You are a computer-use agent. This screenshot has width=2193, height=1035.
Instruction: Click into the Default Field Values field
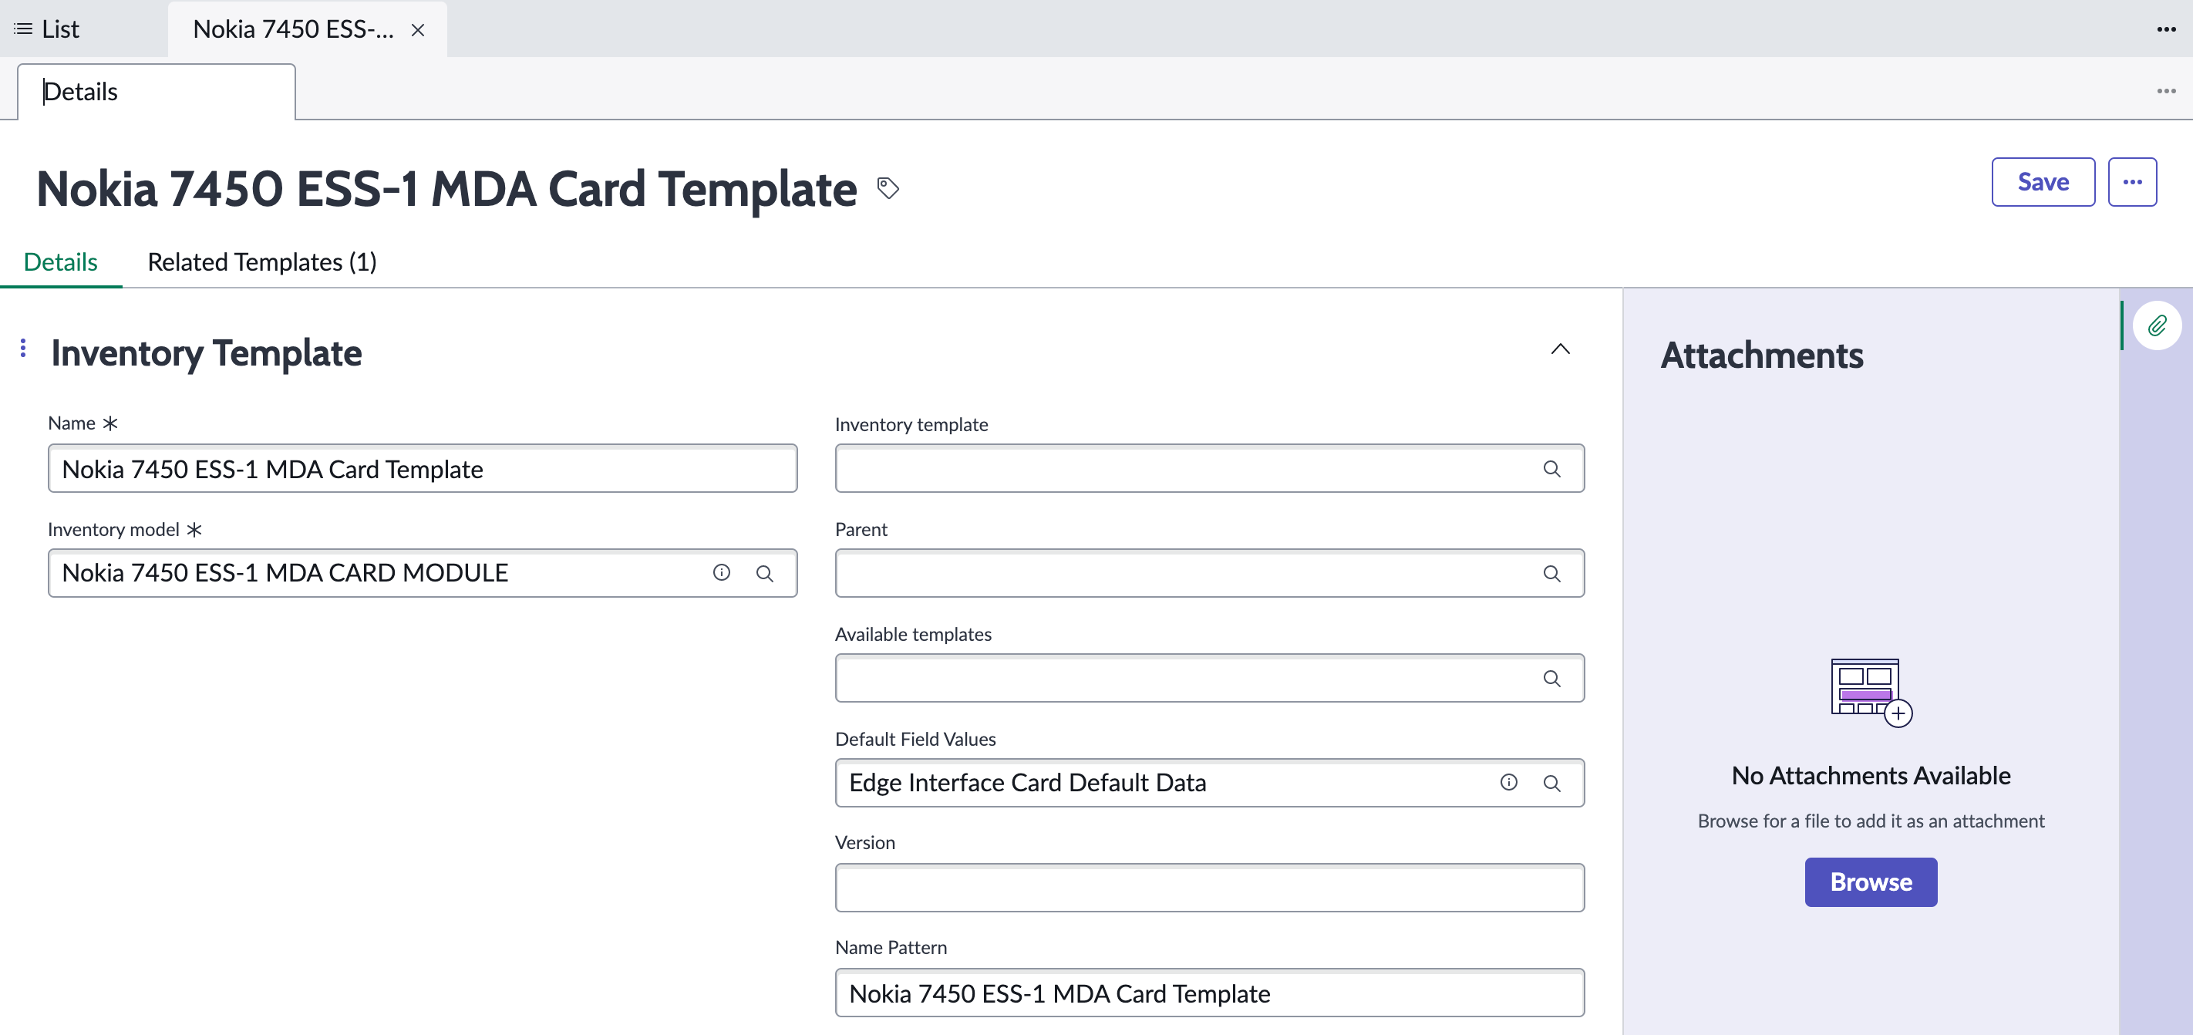click(x=1209, y=782)
